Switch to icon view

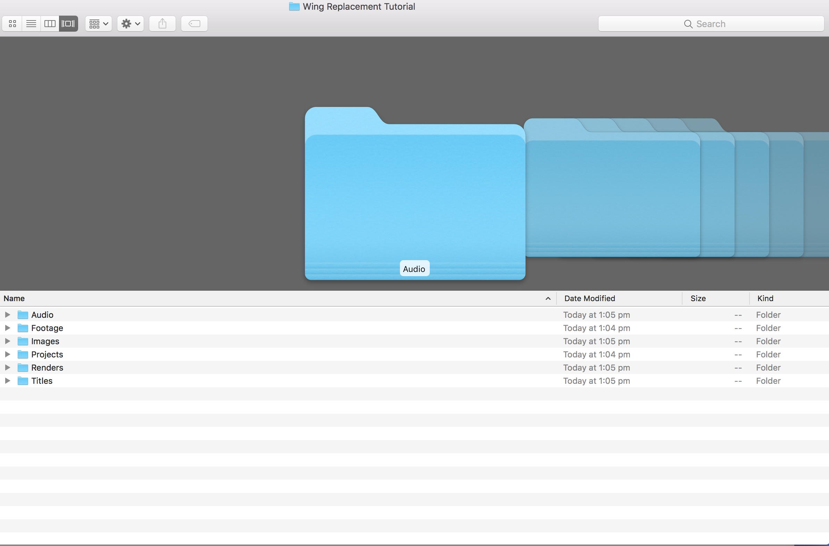[12, 24]
